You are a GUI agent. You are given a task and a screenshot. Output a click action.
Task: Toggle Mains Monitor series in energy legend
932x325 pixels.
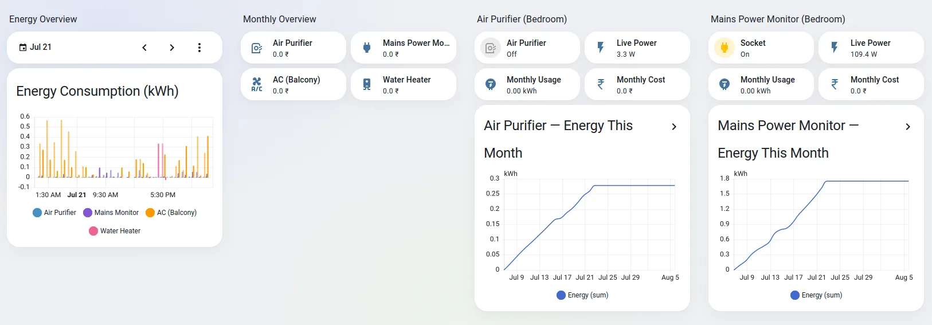point(111,213)
